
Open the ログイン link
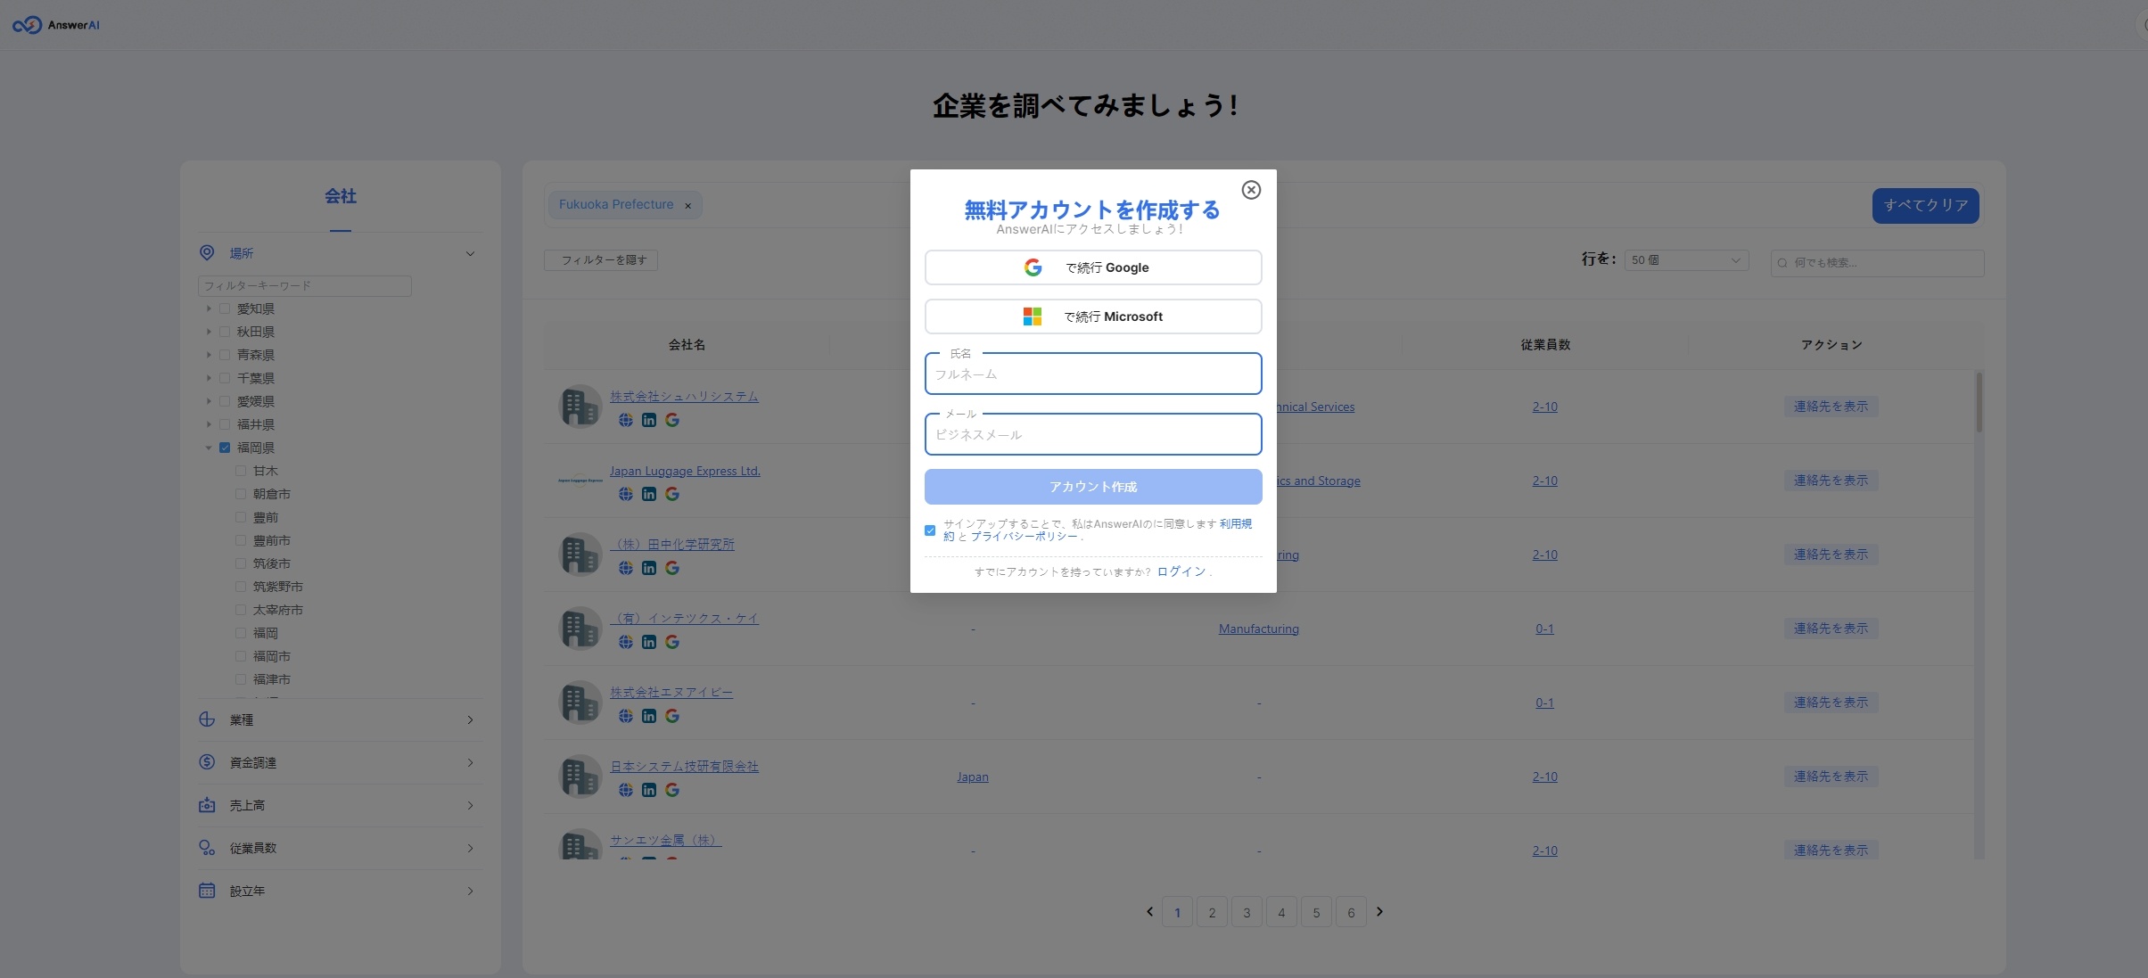pyautogui.click(x=1181, y=571)
